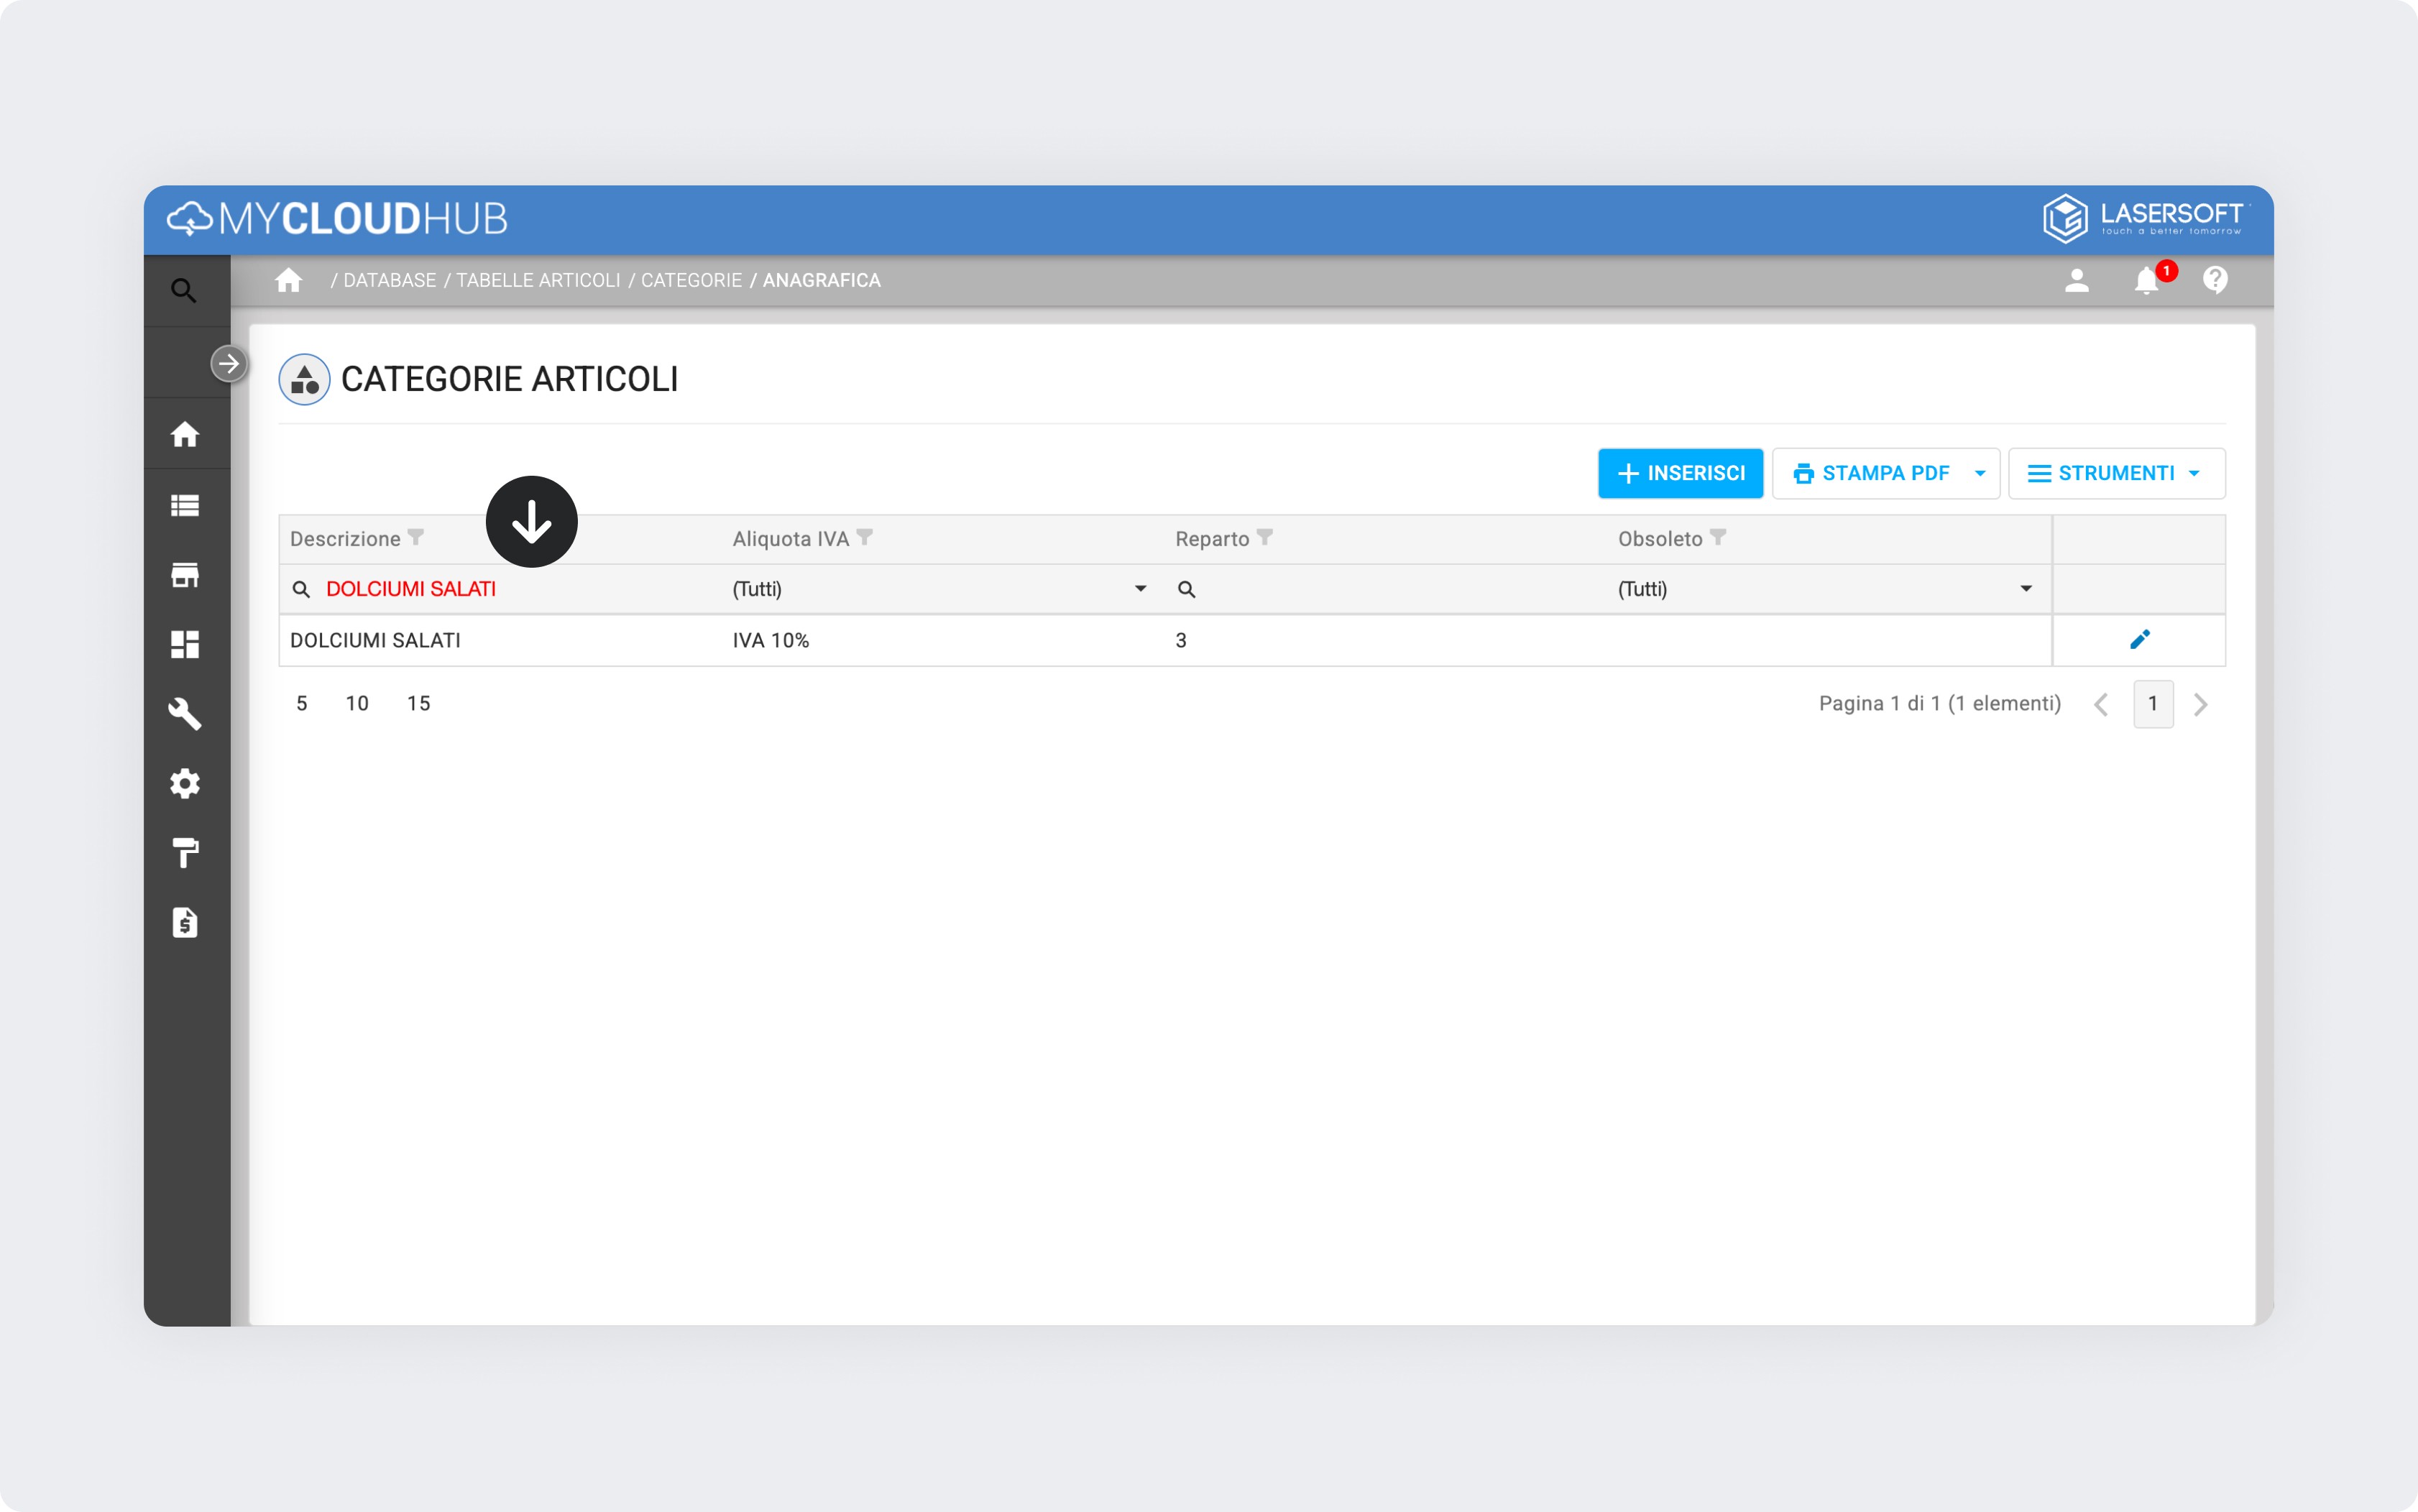The height and width of the screenshot is (1512, 2418).
Task: Open the store sidebar icon
Action: click(185, 575)
